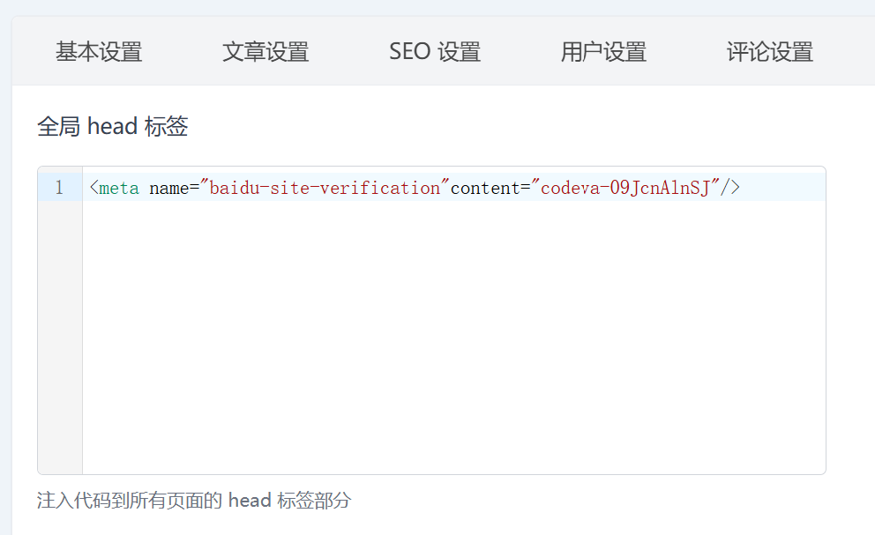This screenshot has height=535, width=875.
Task: Click the name attribute in the code
Action: pyautogui.click(x=169, y=188)
